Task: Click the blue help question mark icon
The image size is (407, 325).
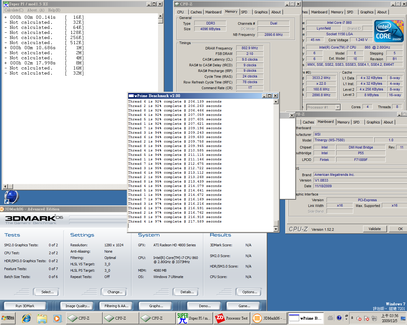Action: 339,317
